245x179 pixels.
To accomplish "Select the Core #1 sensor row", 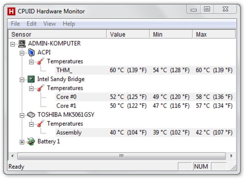I will [x=145, y=106].
